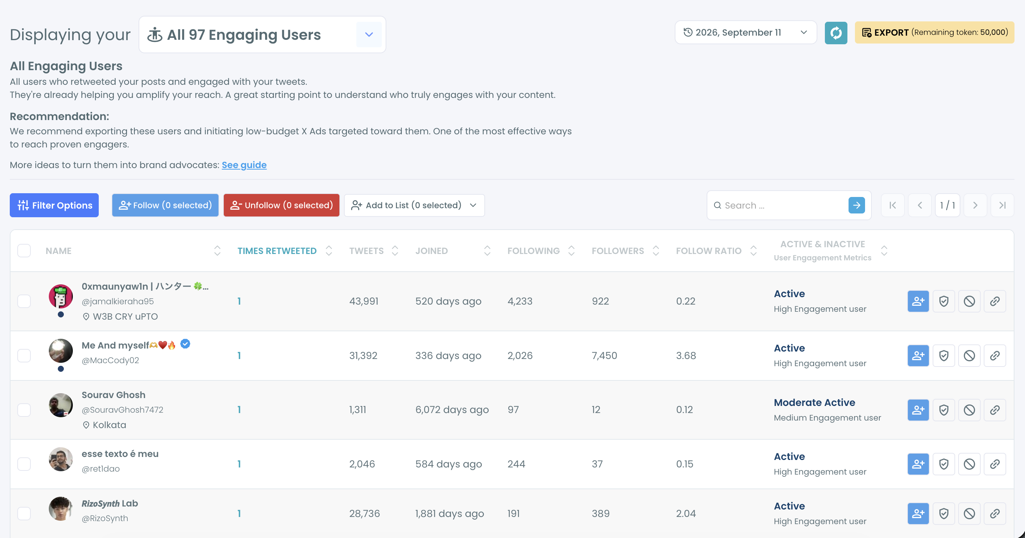The height and width of the screenshot is (538, 1025).
Task: Open @jamalkieraha95 profile link icon
Action: pyautogui.click(x=994, y=301)
